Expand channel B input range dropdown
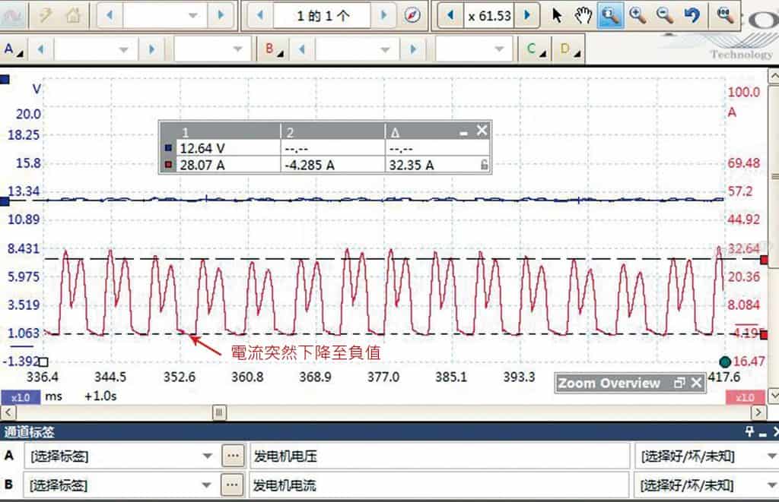The width and height of the screenshot is (779, 502). click(x=385, y=49)
